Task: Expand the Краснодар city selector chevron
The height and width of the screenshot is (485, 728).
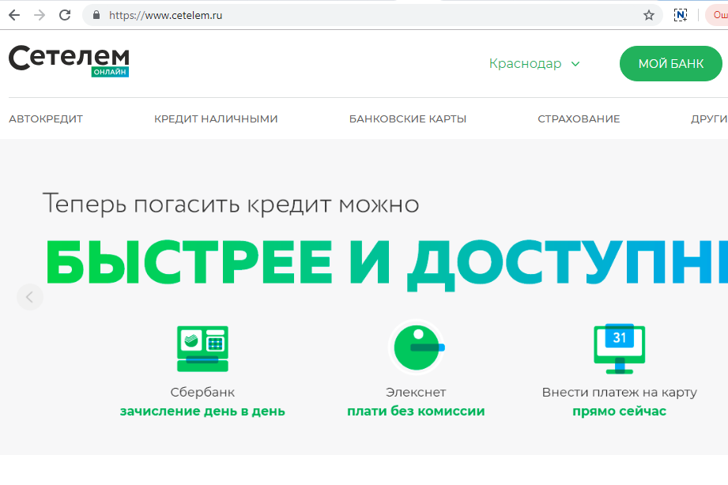Action: click(575, 64)
